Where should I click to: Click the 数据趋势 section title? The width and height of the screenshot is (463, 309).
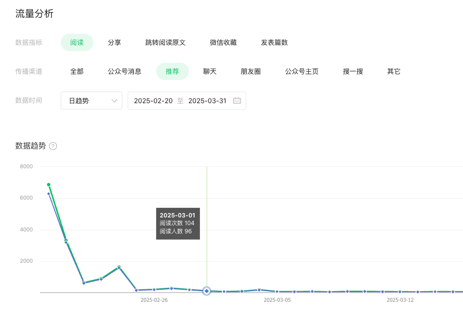(31, 146)
